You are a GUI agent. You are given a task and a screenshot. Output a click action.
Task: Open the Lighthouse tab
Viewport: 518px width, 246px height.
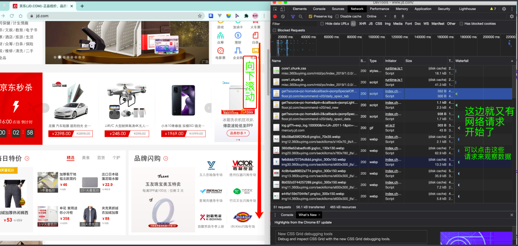[x=468, y=9]
